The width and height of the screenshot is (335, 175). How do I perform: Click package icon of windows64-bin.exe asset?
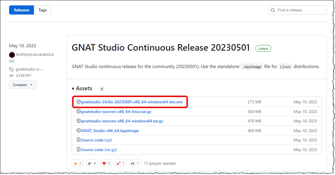point(79,102)
